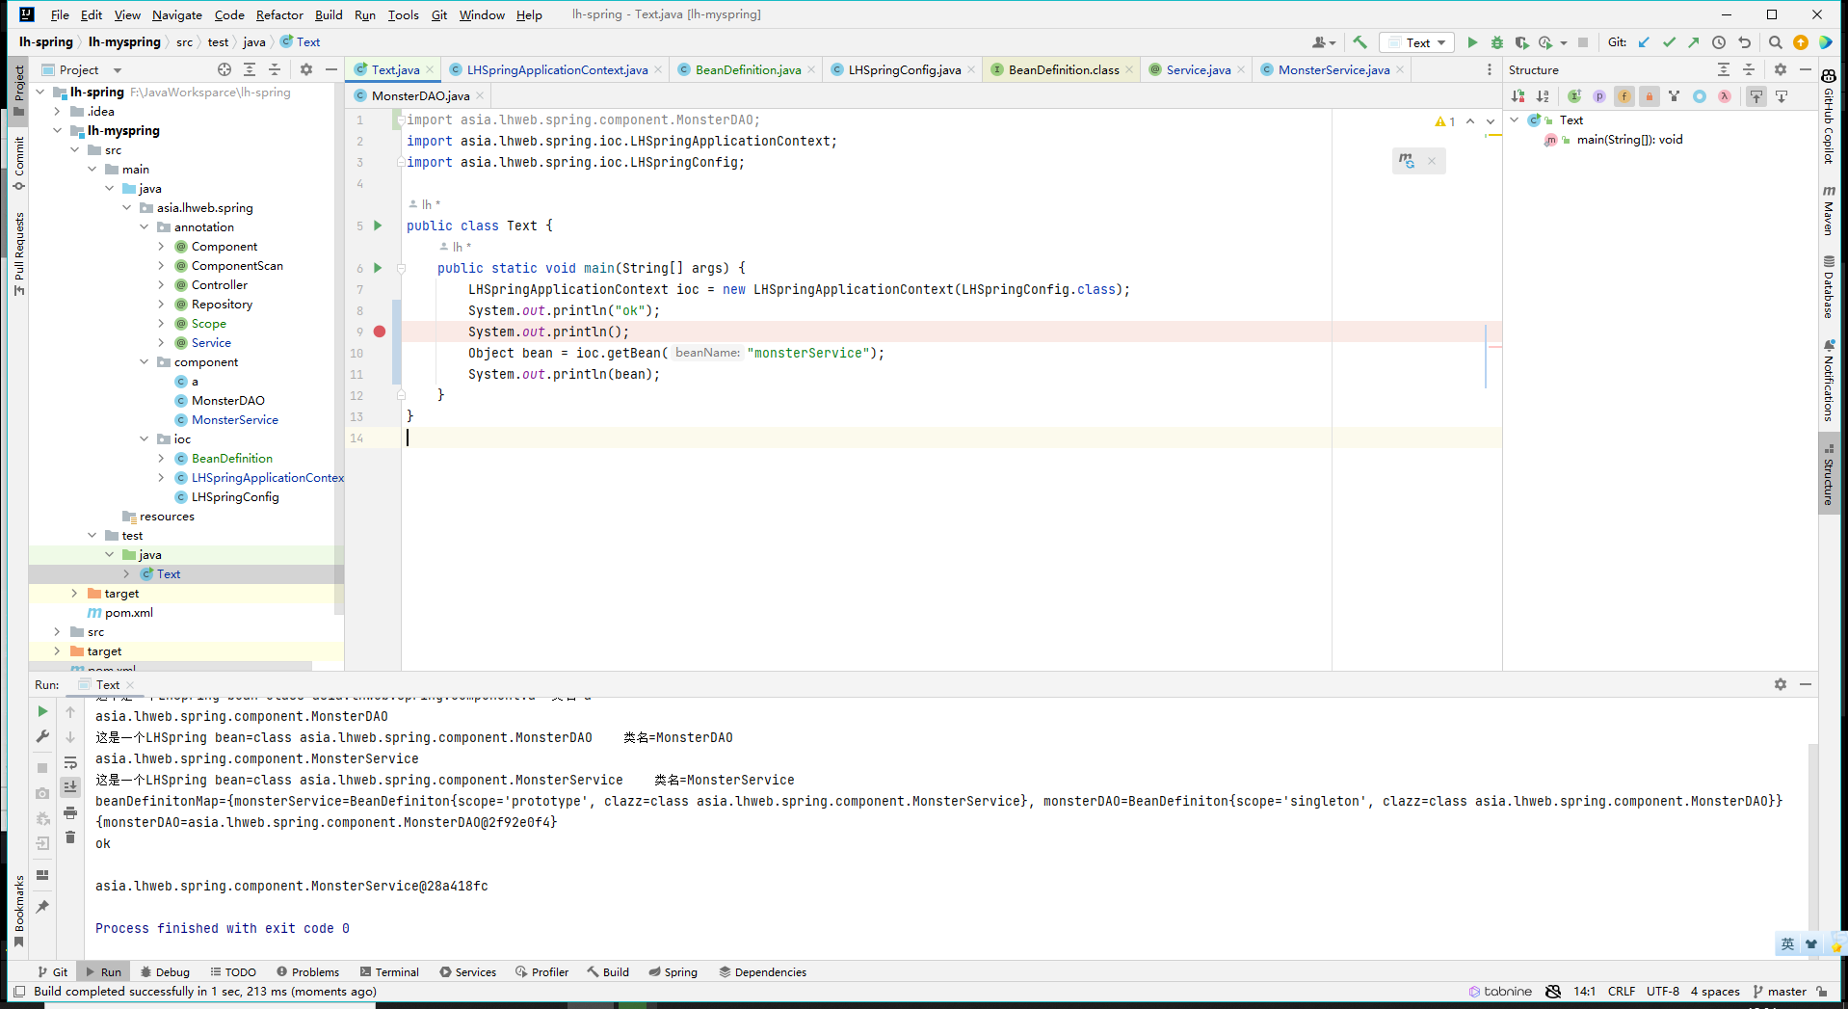Switch to the LHSpringConfig.java editor tab
Image resolution: width=1848 pixels, height=1009 pixels.
click(904, 69)
